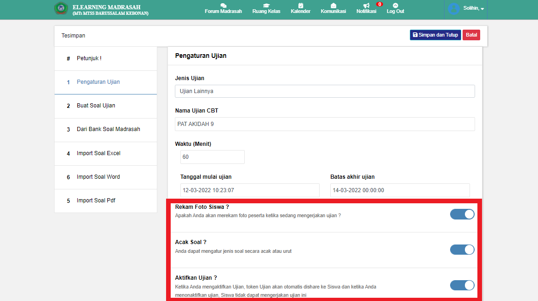
Task: Open Notifikasi megaphone icon
Action: 366,5
